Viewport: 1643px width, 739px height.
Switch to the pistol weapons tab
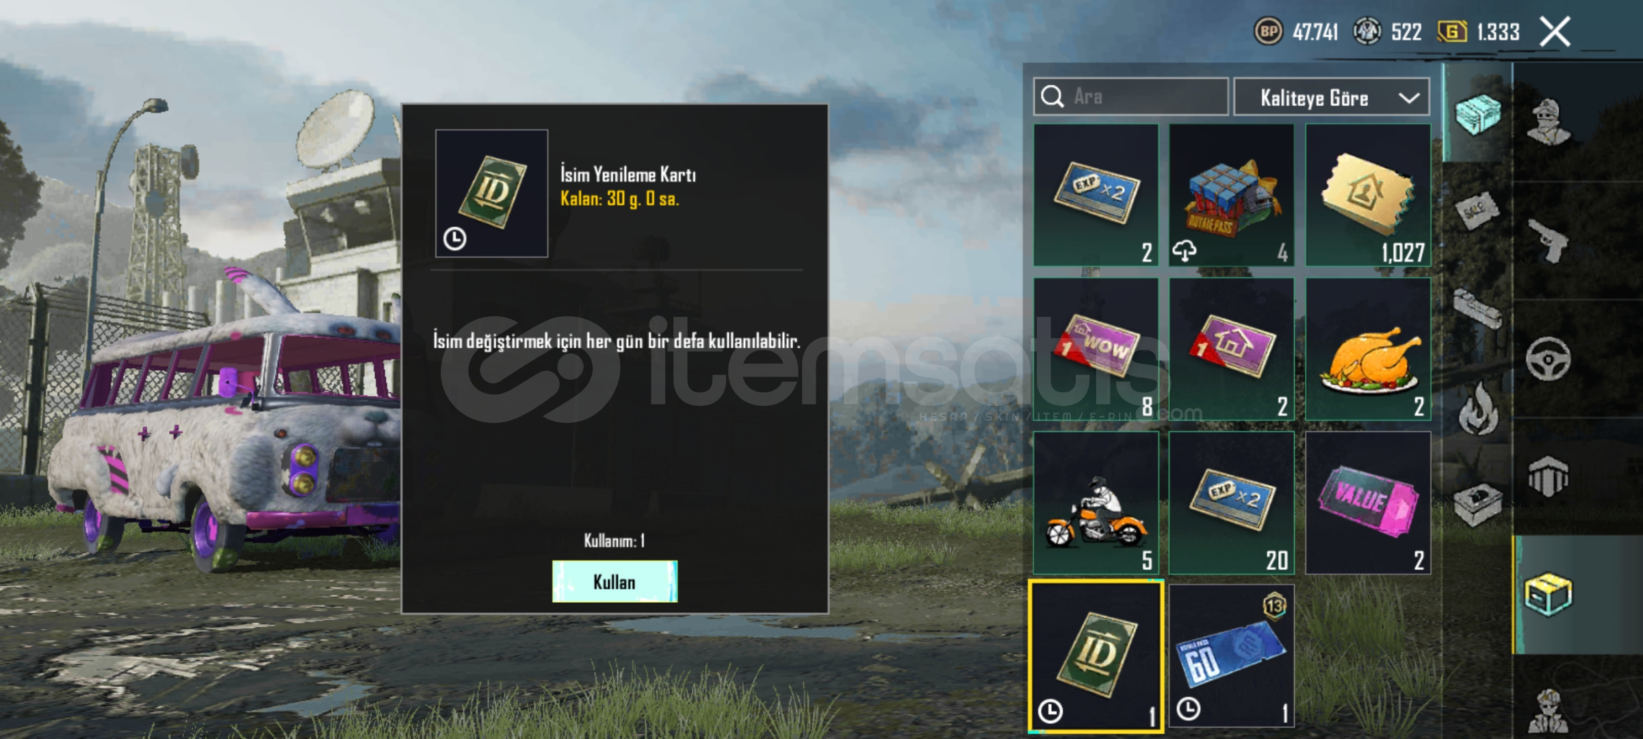[1549, 240]
